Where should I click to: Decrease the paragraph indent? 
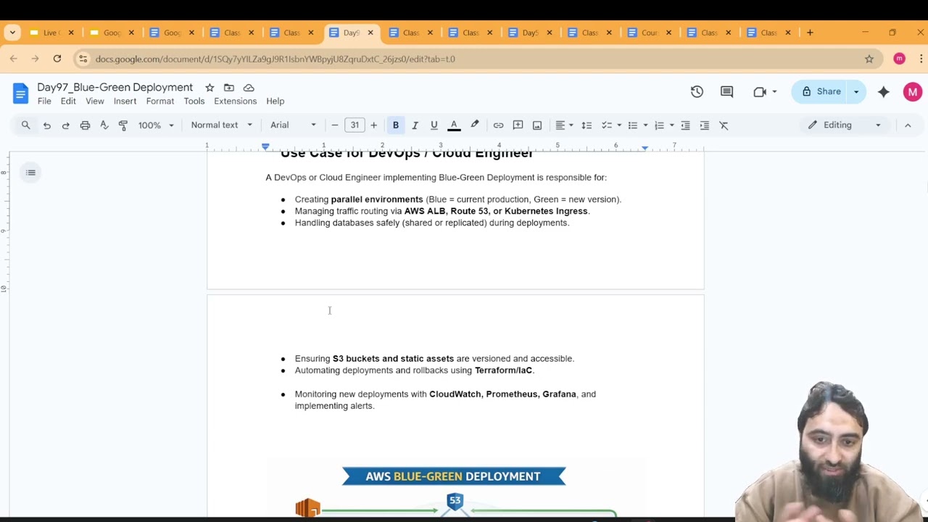click(x=685, y=125)
